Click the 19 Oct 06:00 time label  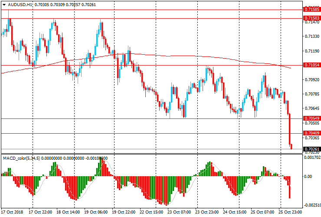point(96,212)
